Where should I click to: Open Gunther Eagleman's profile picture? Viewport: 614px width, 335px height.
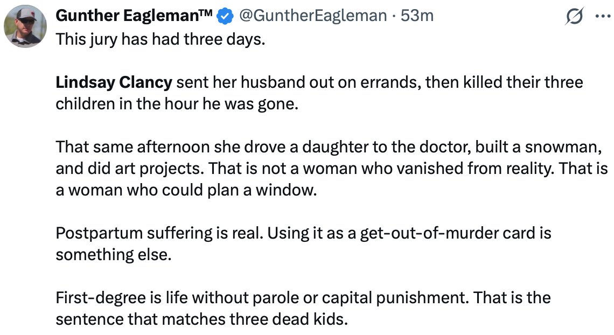coord(25,26)
